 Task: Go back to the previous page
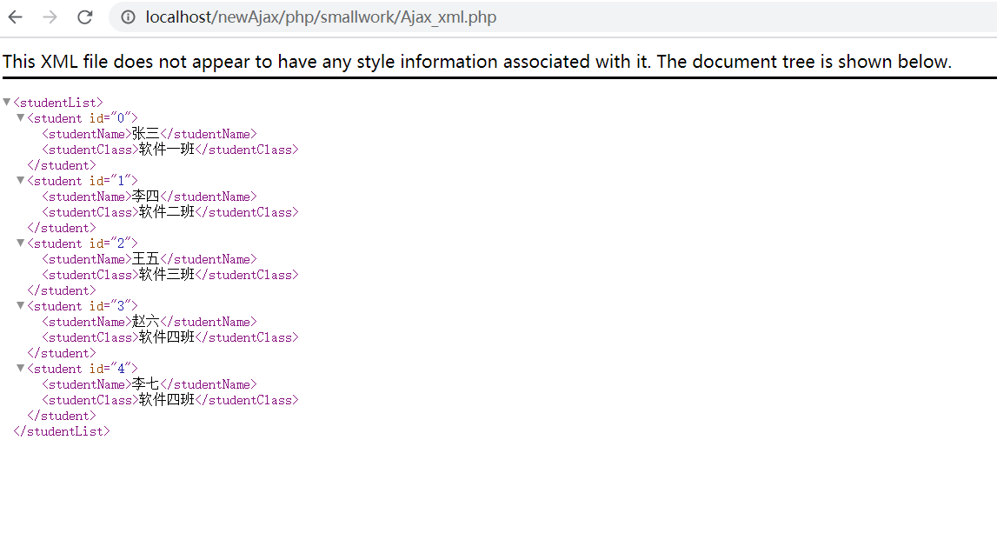(x=16, y=17)
